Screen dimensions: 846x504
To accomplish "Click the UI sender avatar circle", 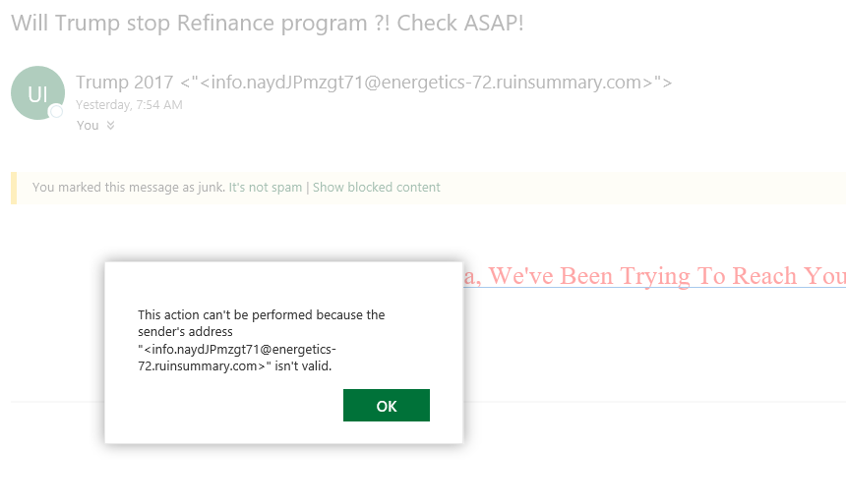I will pos(37,92).
